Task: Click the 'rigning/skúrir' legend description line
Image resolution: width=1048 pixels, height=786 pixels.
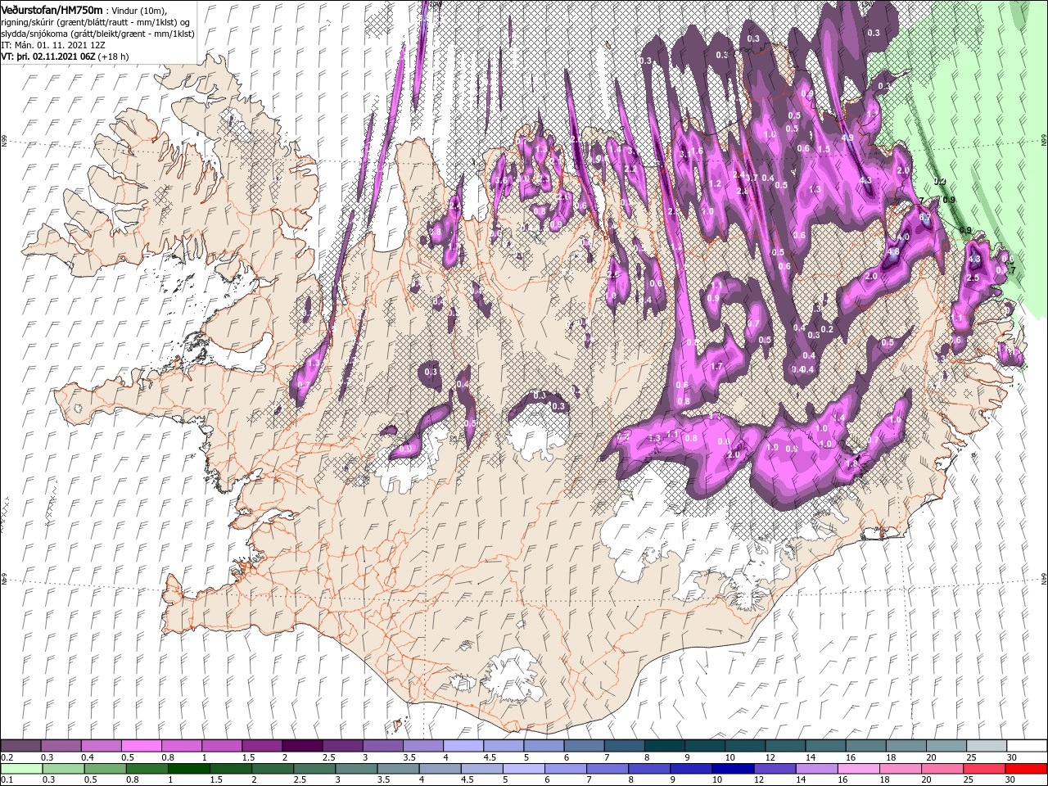Action: 96,22
